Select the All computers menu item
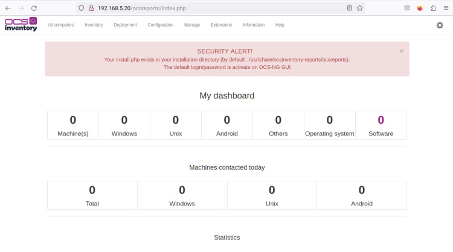This screenshot has width=453, height=252. pyautogui.click(x=61, y=25)
